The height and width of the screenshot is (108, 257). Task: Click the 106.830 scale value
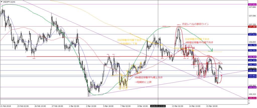click(252, 42)
